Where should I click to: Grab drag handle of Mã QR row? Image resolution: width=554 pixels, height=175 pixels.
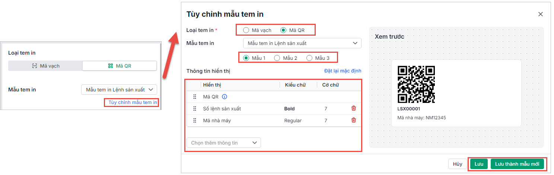[x=194, y=97]
